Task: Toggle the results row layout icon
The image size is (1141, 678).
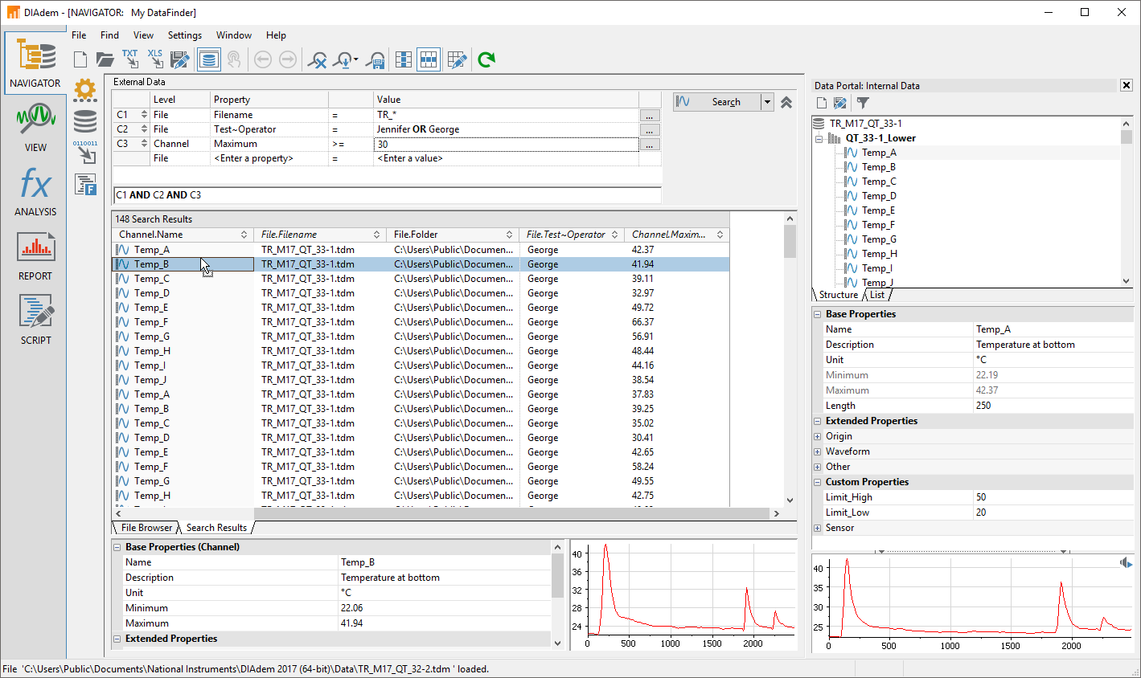Action: coord(429,59)
